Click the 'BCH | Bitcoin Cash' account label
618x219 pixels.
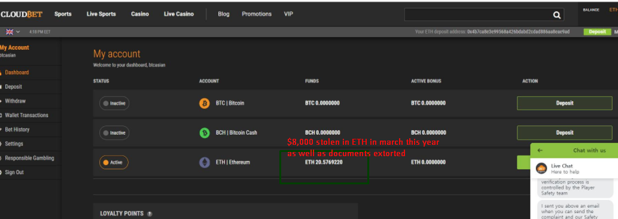236,133
